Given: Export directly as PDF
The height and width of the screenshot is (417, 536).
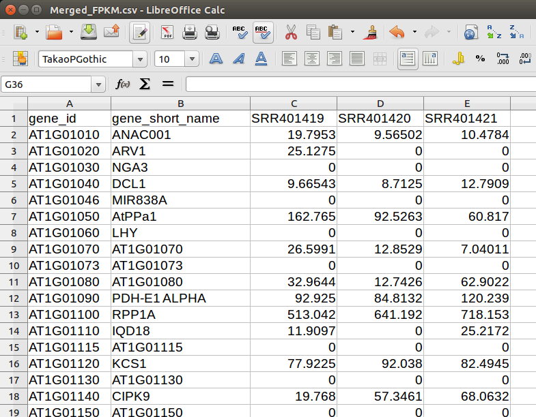Looking at the screenshot, I should click(167, 33).
